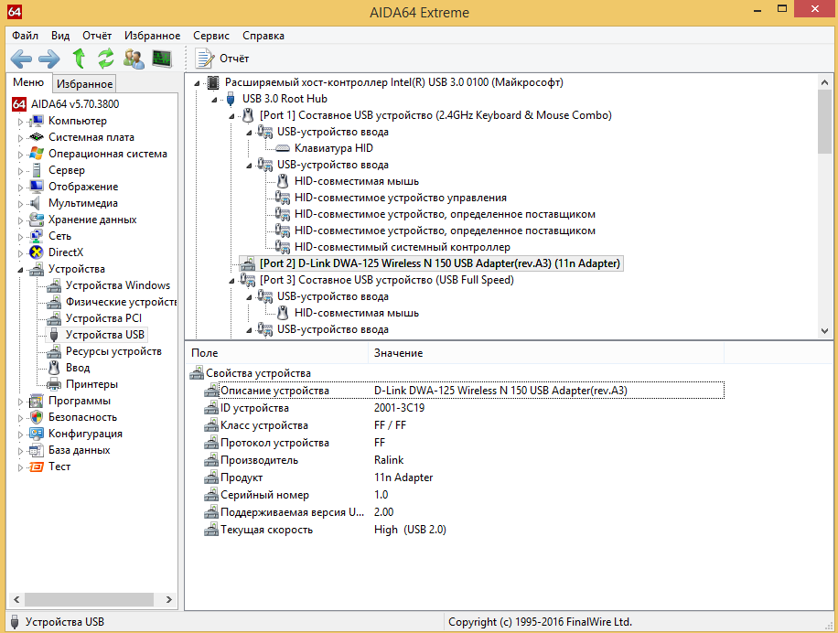Select Устройства Windows item
This screenshot has width=838, height=633.
click(118, 285)
